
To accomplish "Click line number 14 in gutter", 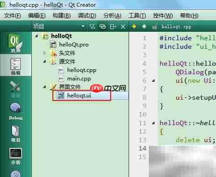I will [x=143, y=148].
